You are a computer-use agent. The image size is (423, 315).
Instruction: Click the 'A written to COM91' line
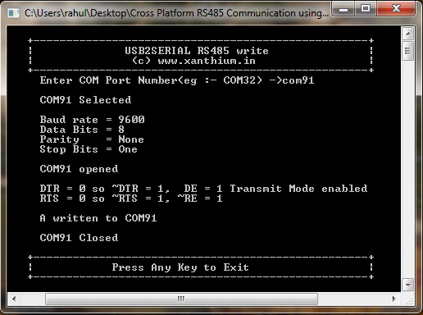click(98, 218)
